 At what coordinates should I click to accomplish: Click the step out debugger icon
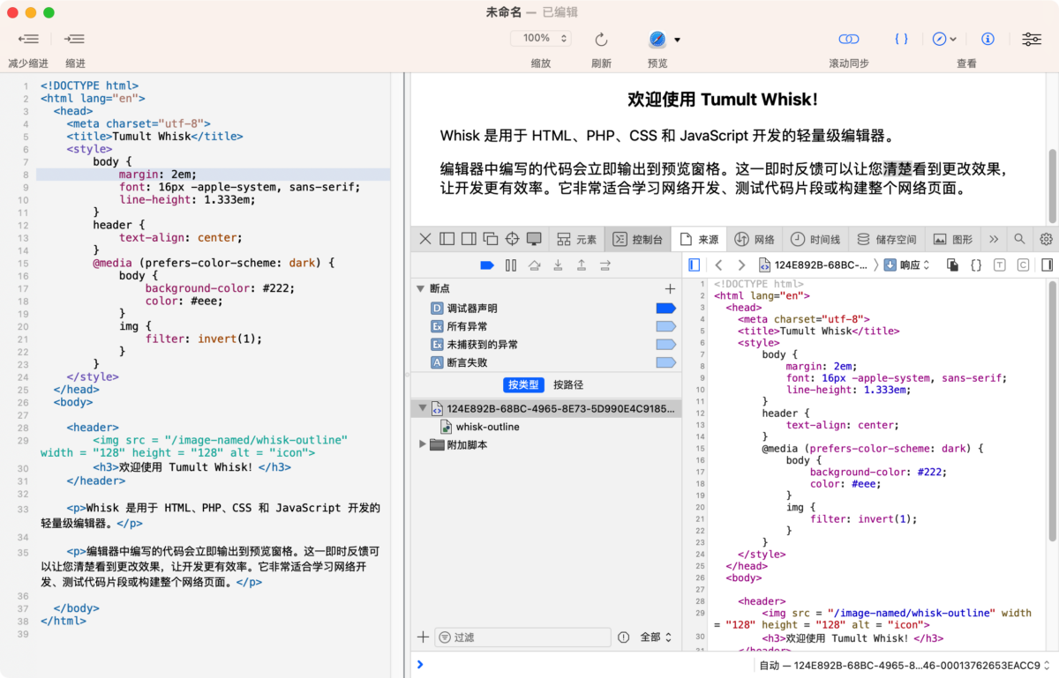(x=582, y=264)
